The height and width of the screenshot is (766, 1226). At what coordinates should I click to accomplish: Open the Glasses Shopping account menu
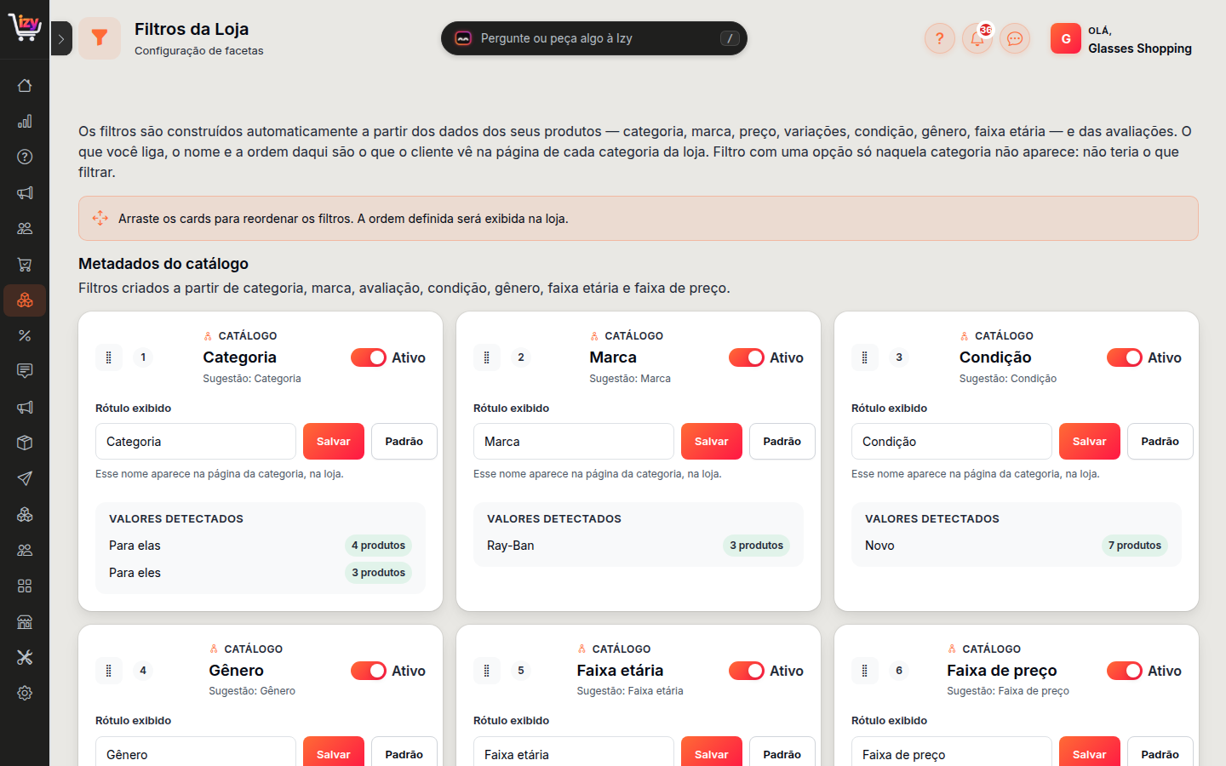(x=1121, y=39)
